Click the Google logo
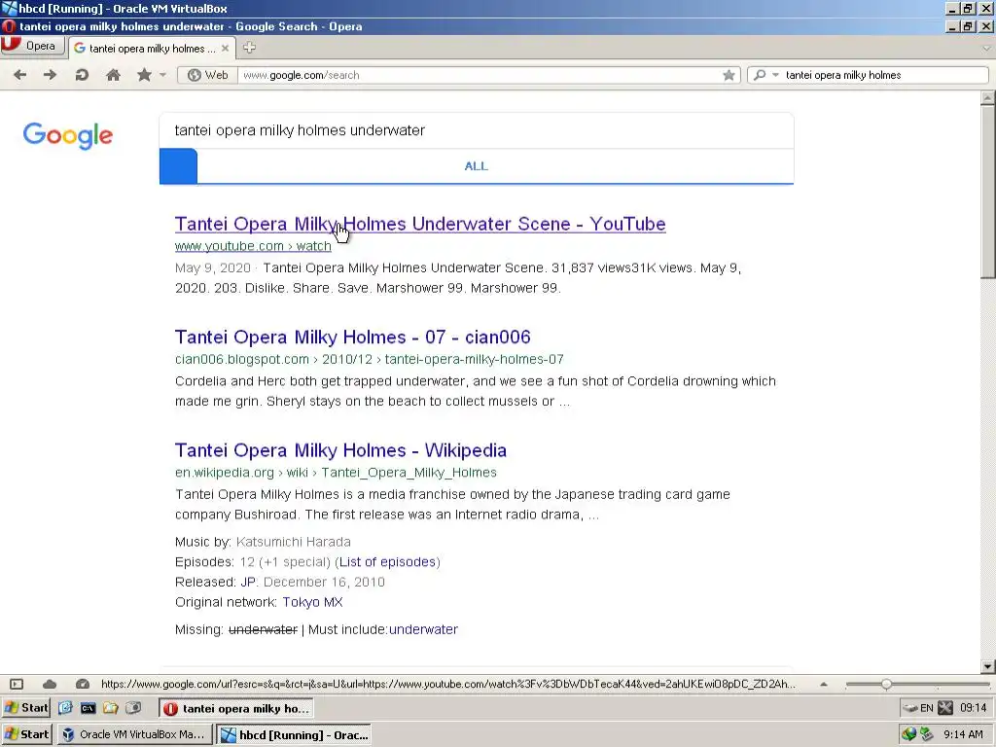The image size is (996, 747). (x=68, y=135)
